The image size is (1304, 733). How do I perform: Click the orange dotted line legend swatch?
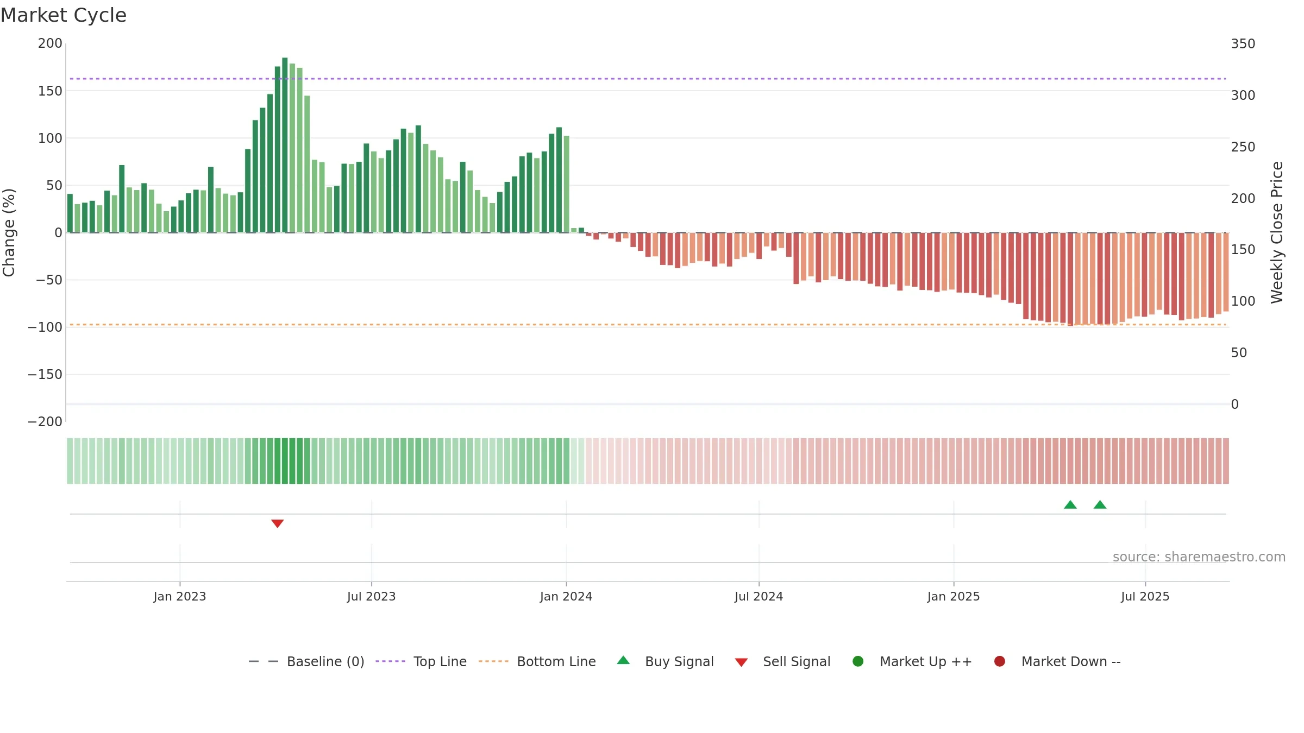point(493,661)
